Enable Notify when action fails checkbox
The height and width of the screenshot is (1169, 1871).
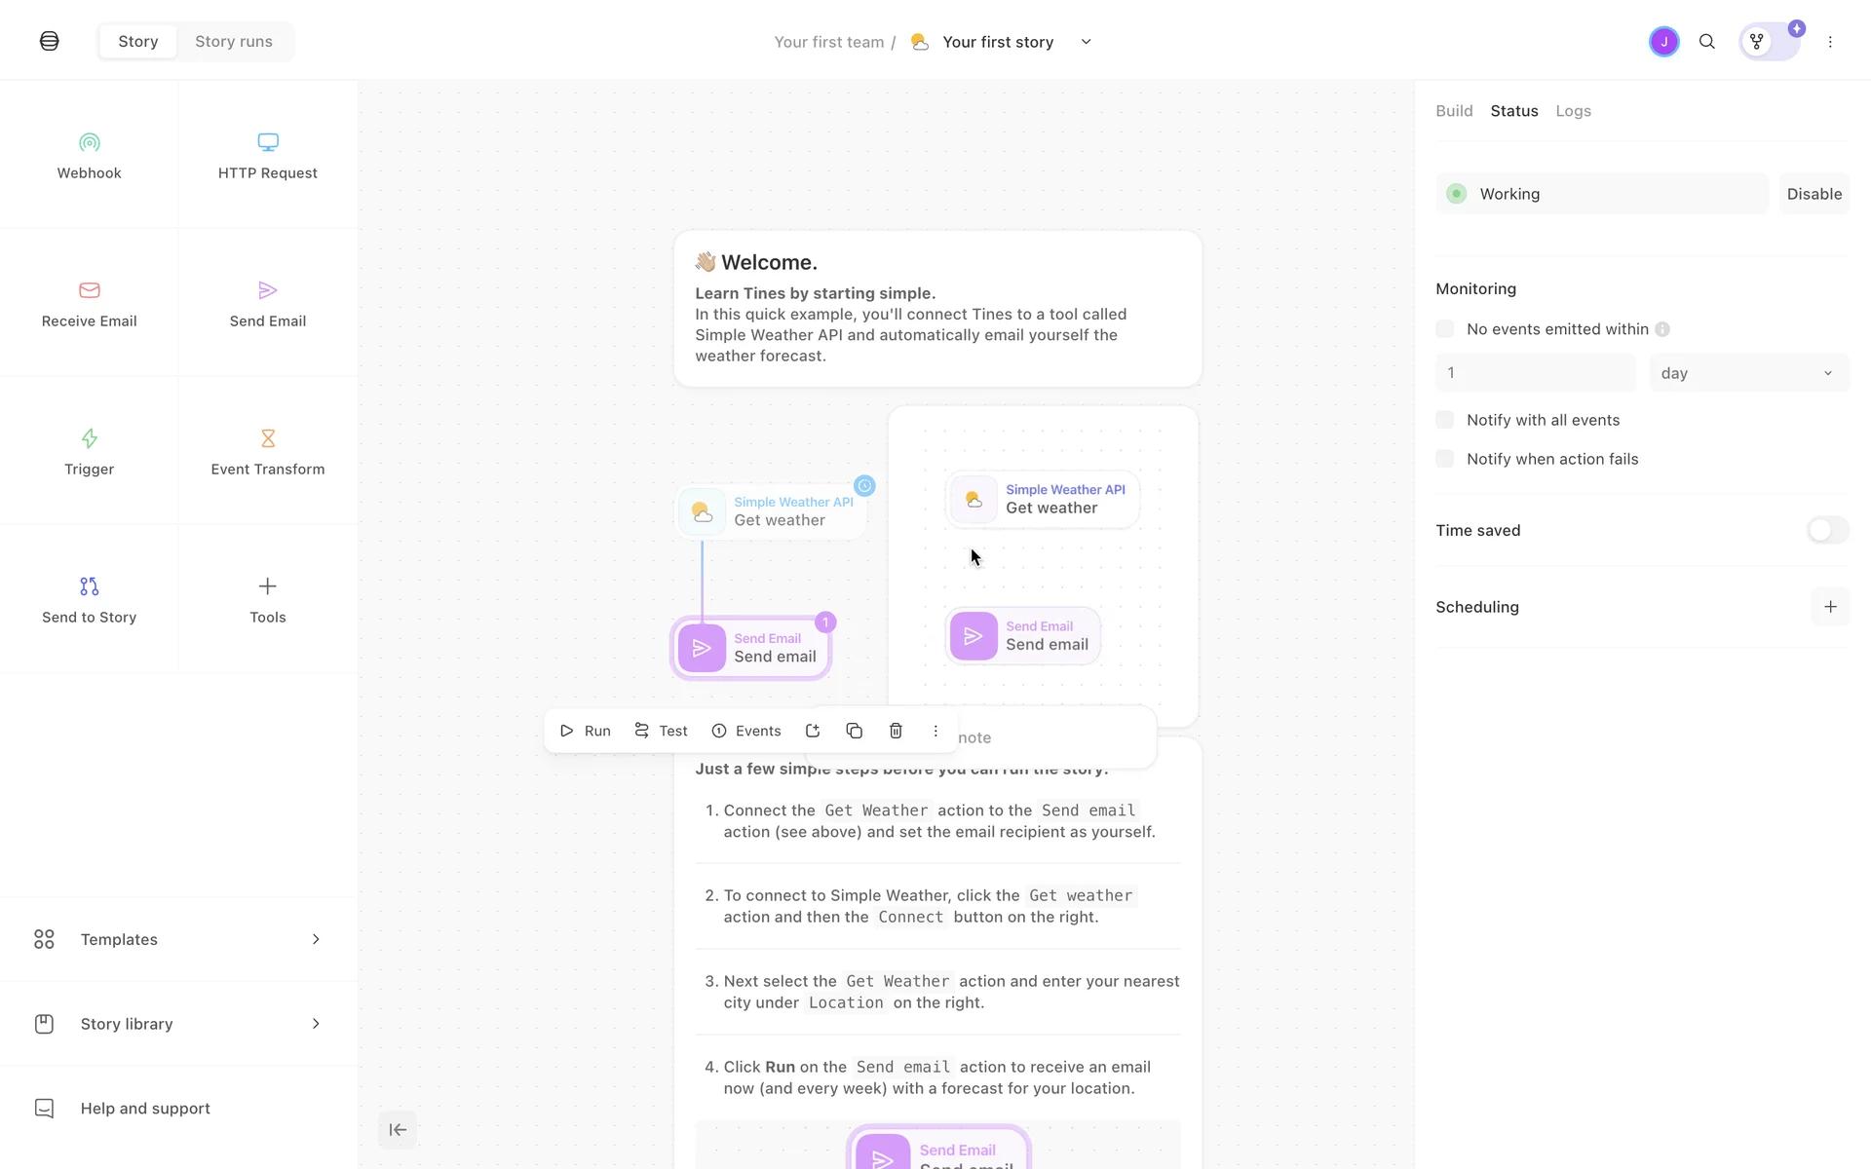tap(1445, 459)
